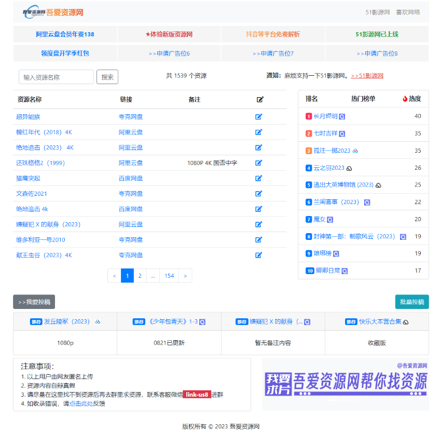Open page 154 in pagination
The width and height of the screenshot is (440, 445).
coord(169,276)
